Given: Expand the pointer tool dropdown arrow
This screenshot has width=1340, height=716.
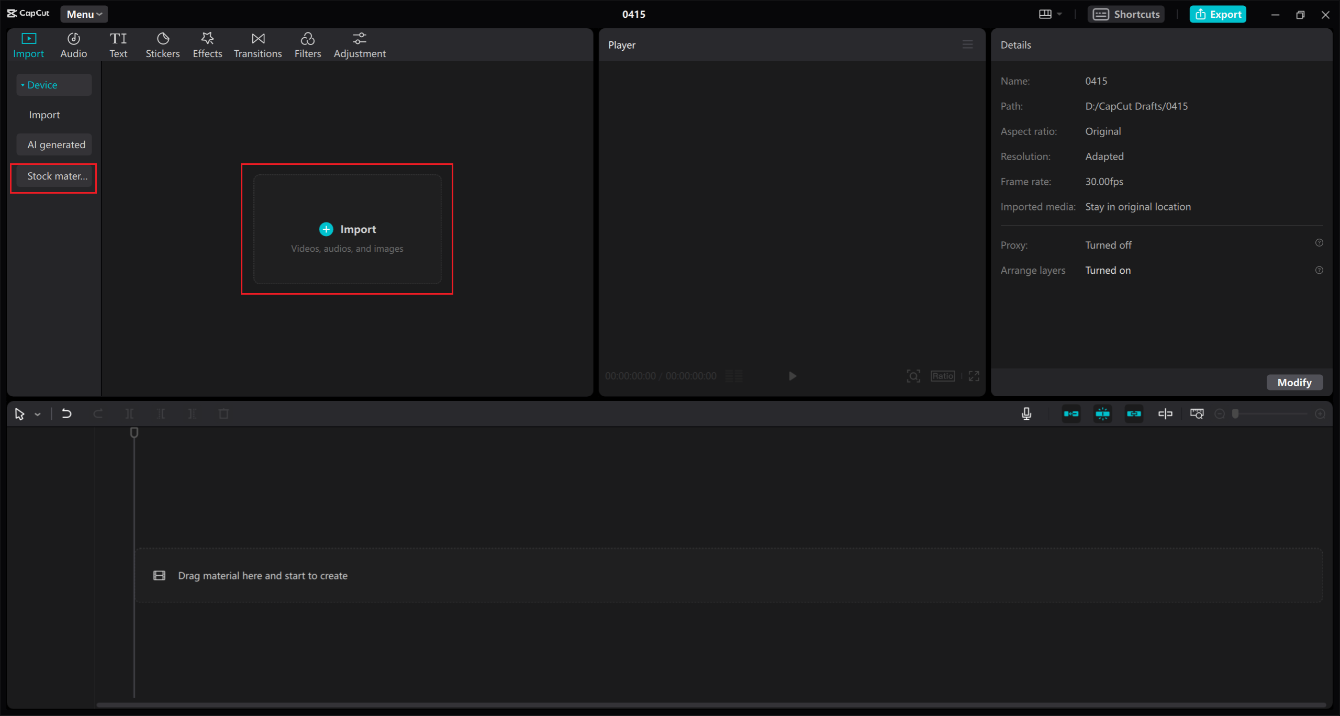Looking at the screenshot, I should [x=38, y=415].
